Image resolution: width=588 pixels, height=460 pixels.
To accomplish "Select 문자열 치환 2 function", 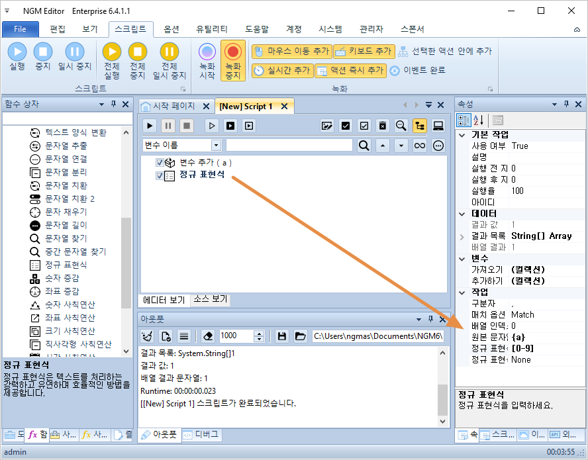I will tap(70, 199).
